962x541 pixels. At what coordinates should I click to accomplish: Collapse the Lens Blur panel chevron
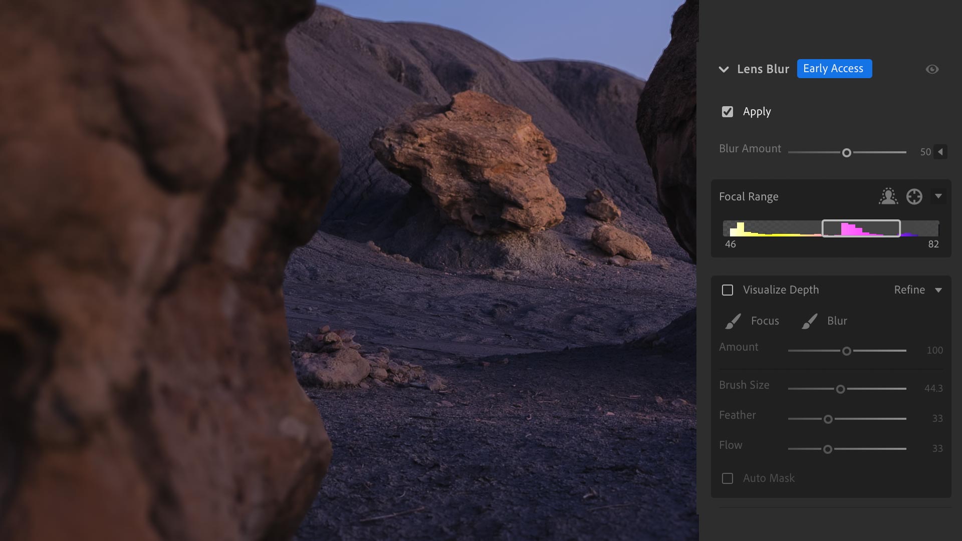tap(724, 69)
